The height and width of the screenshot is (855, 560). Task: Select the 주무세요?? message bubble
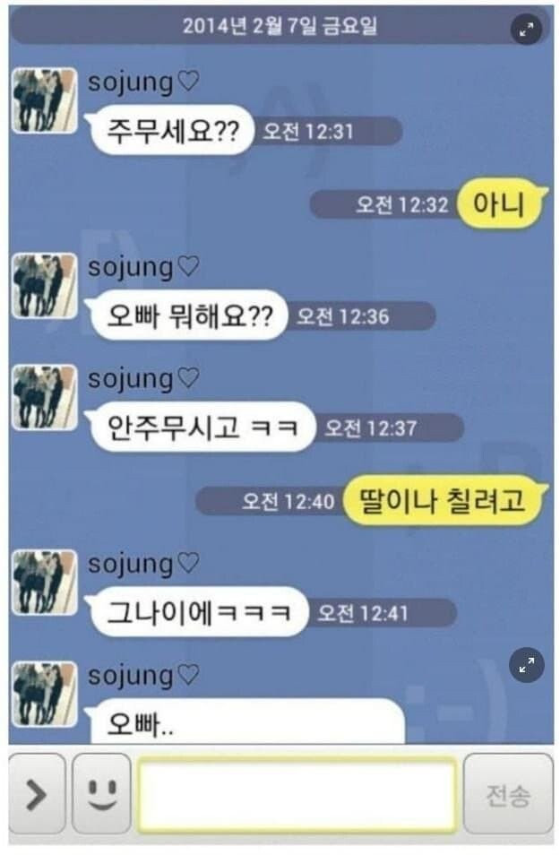170,131
